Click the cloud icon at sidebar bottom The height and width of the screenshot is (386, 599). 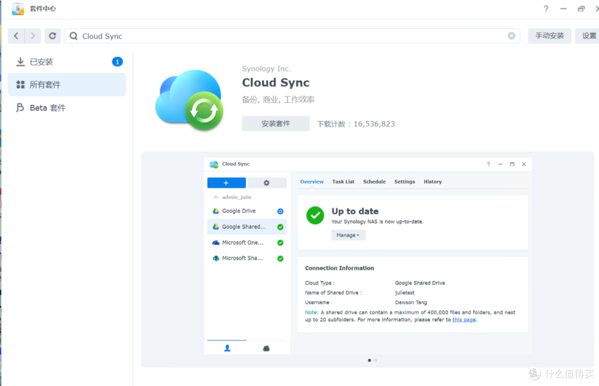(x=266, y=347)
